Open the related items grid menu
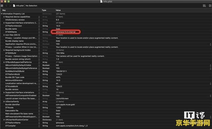This screenshot has width=212, height=129. [2, 6]
